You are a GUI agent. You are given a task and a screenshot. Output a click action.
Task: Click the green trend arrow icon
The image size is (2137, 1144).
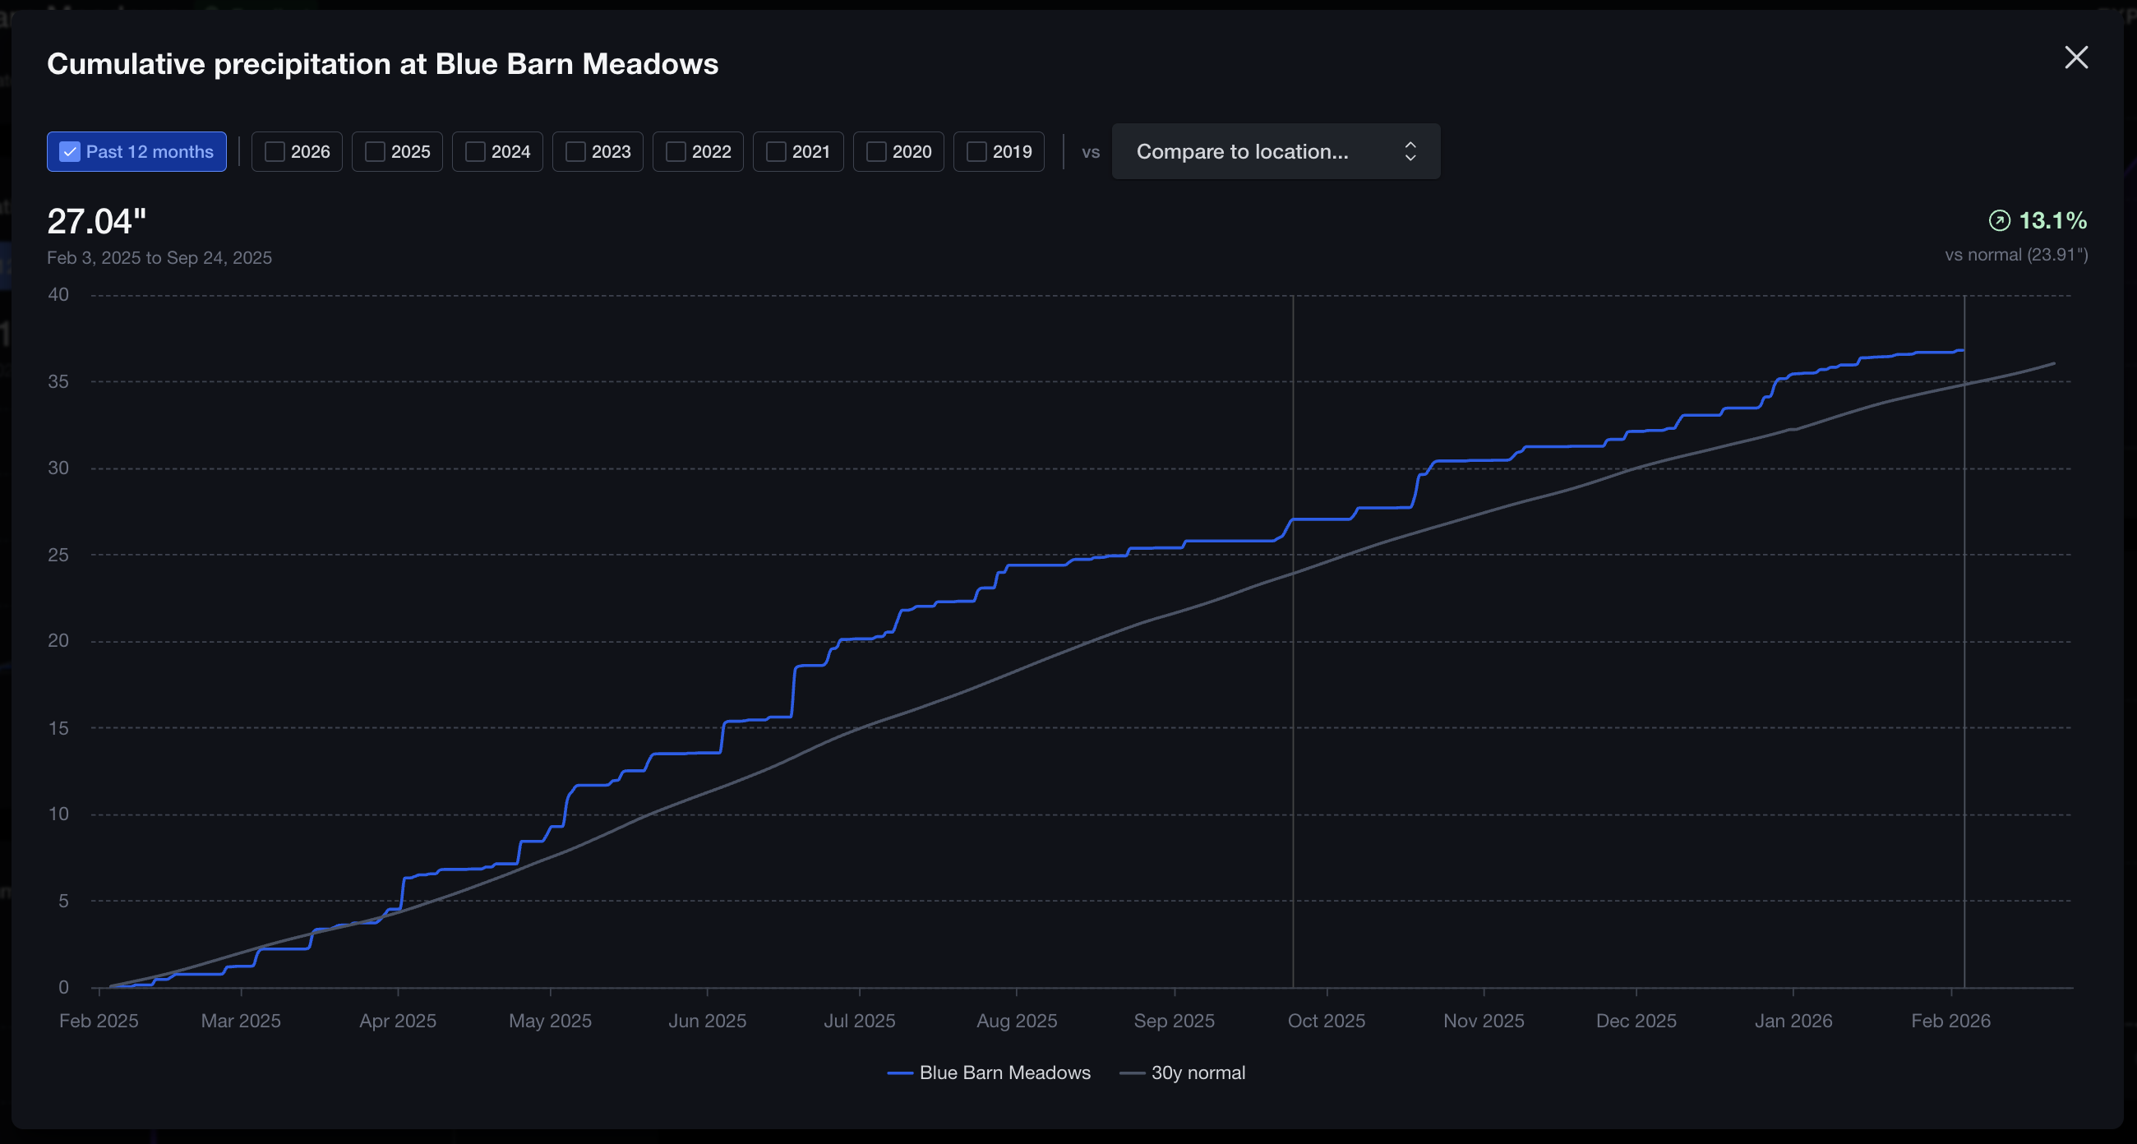1999,221
